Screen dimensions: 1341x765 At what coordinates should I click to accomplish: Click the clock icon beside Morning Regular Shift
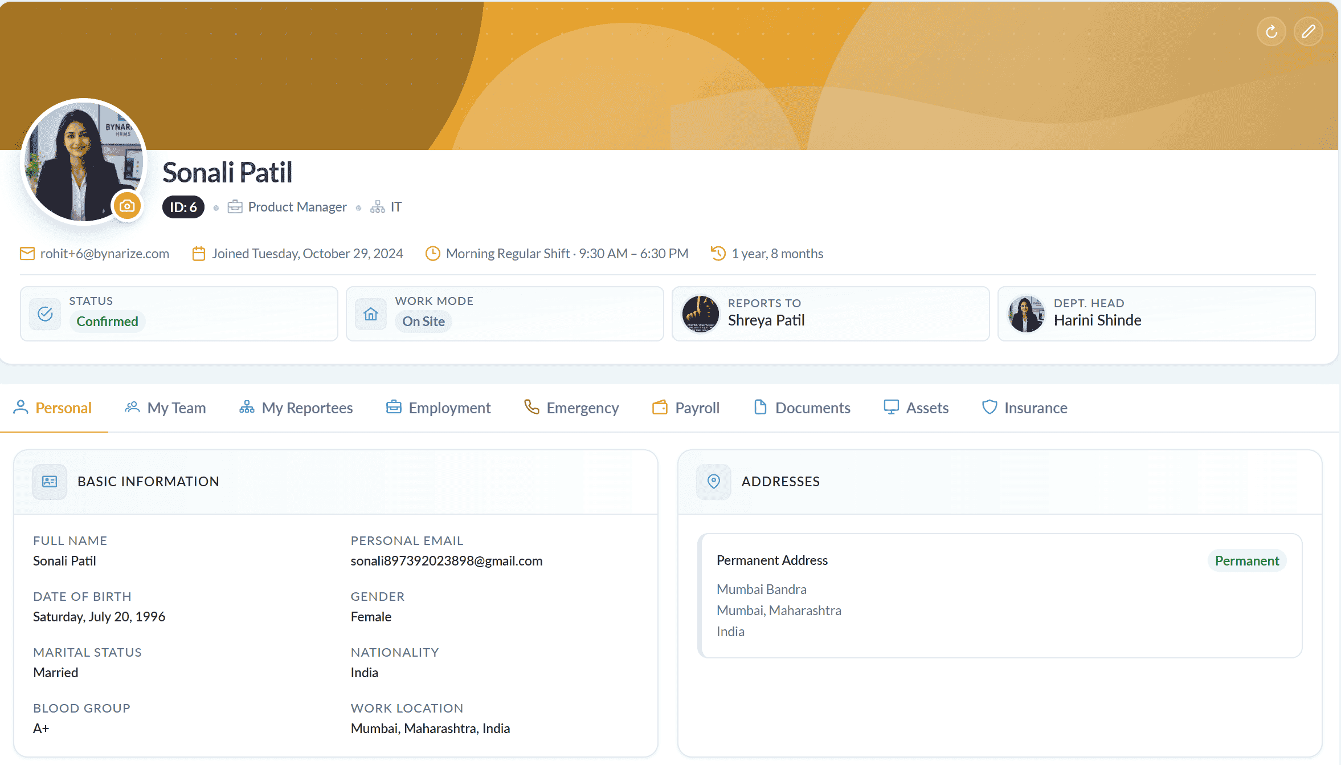(433, 254)
